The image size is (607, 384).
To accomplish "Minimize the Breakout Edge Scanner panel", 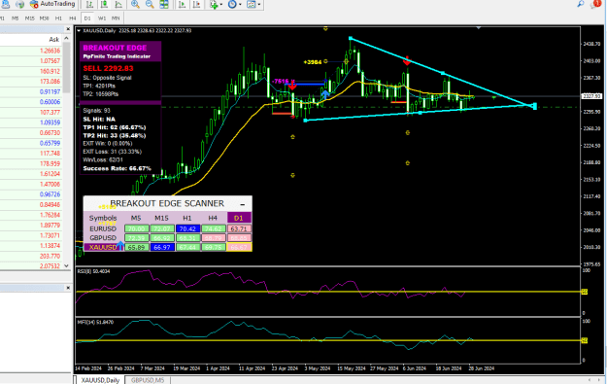I will [243, 204].
